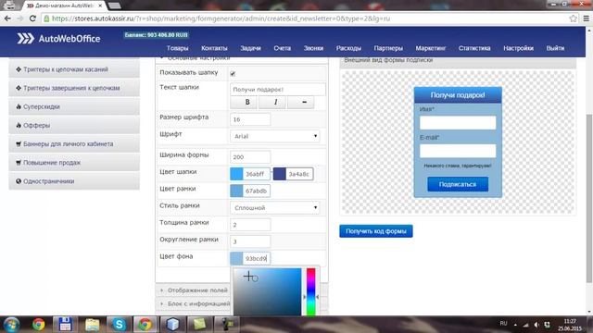This screenshot has width=593, height=333.
Task: Open file explorer folder in taskbar
Action: (92, 325)
